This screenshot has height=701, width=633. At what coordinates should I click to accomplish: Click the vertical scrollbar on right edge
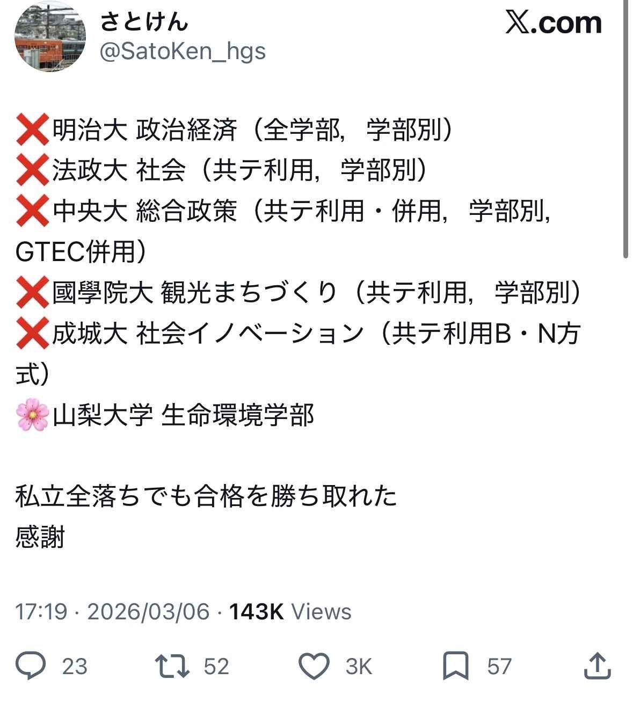point(626,129)
